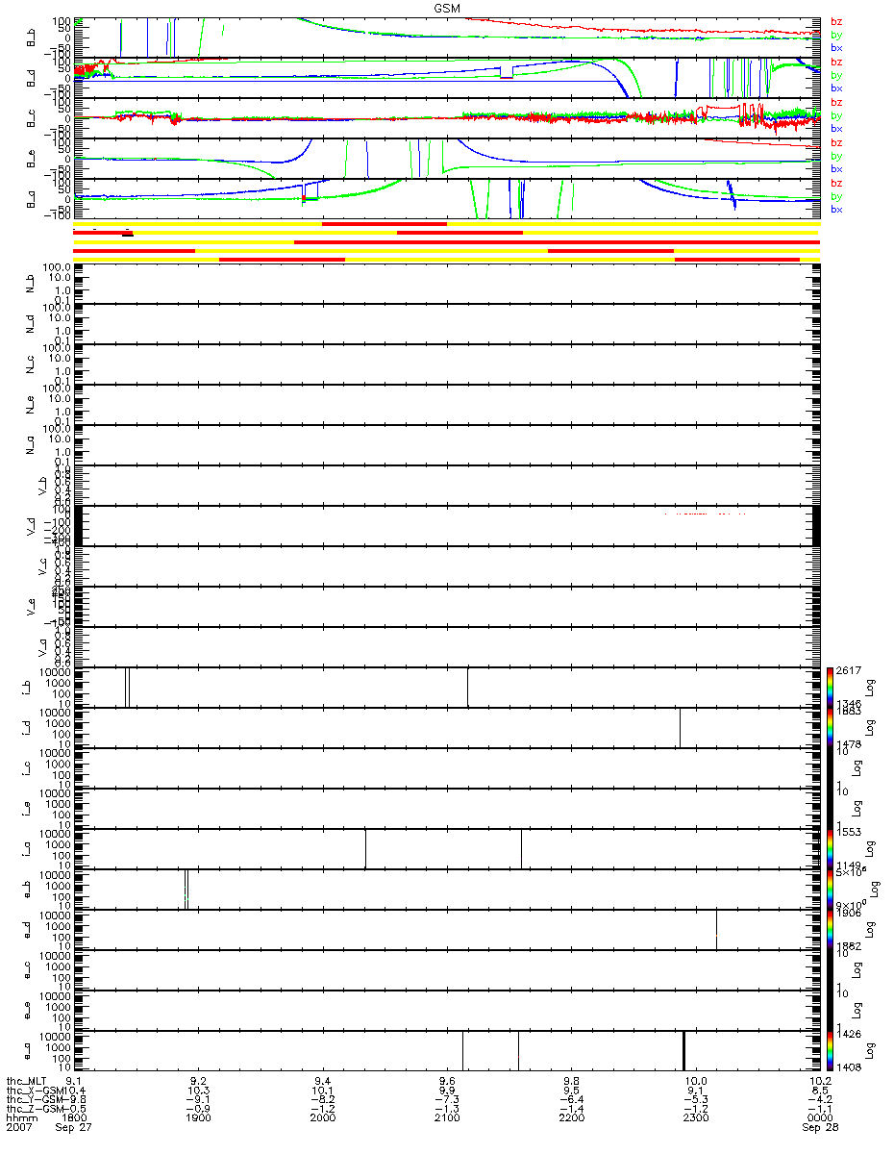Click the bz legend of B_a panel

836,183
